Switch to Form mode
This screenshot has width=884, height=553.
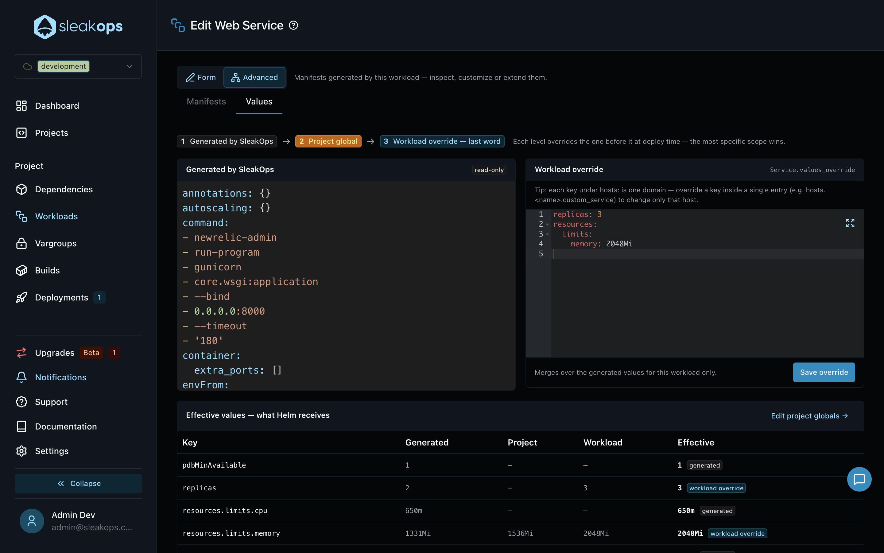(x=200, y=77)
